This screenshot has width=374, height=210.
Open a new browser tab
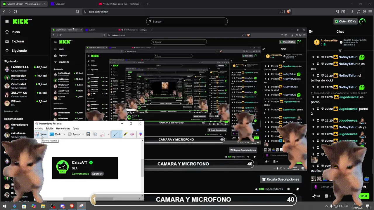(x=148, y=4)
